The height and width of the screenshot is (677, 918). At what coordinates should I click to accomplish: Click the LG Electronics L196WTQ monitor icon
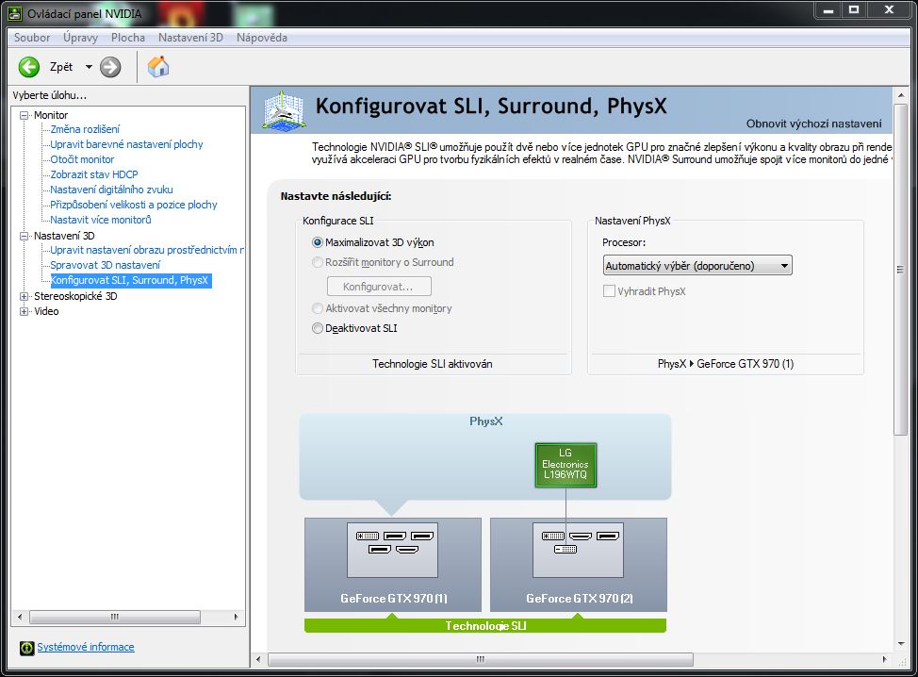tap(566, 465)
